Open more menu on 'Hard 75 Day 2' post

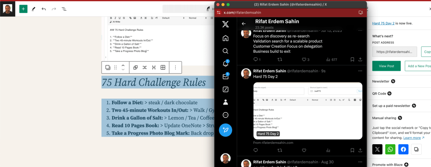[x=360, y=71]
